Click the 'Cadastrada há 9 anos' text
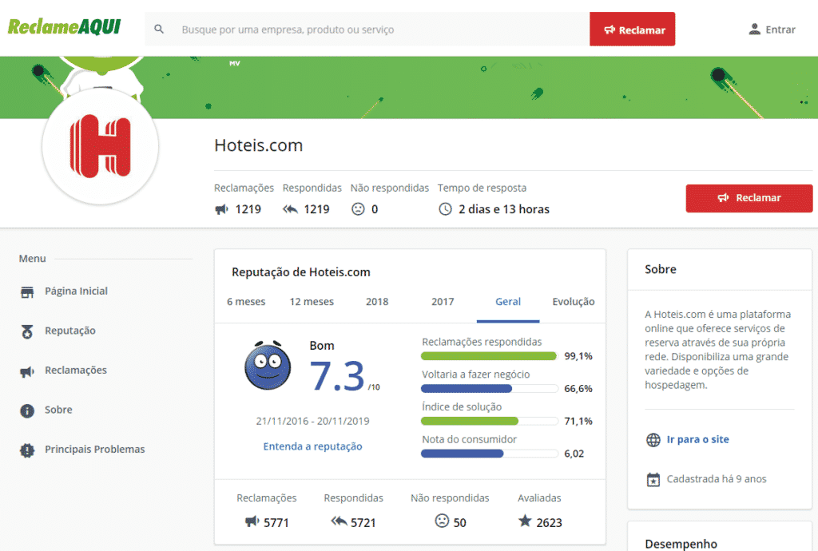The image size is (818, 551). tap(717, 479)
